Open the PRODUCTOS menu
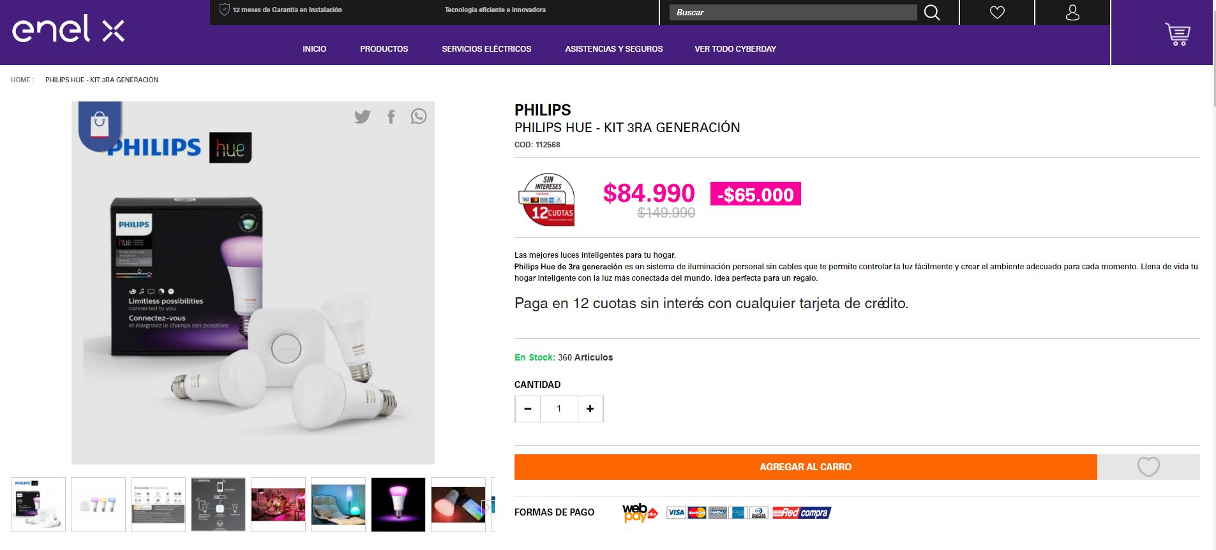This screenshot has height=550, width=1216. 384,49
